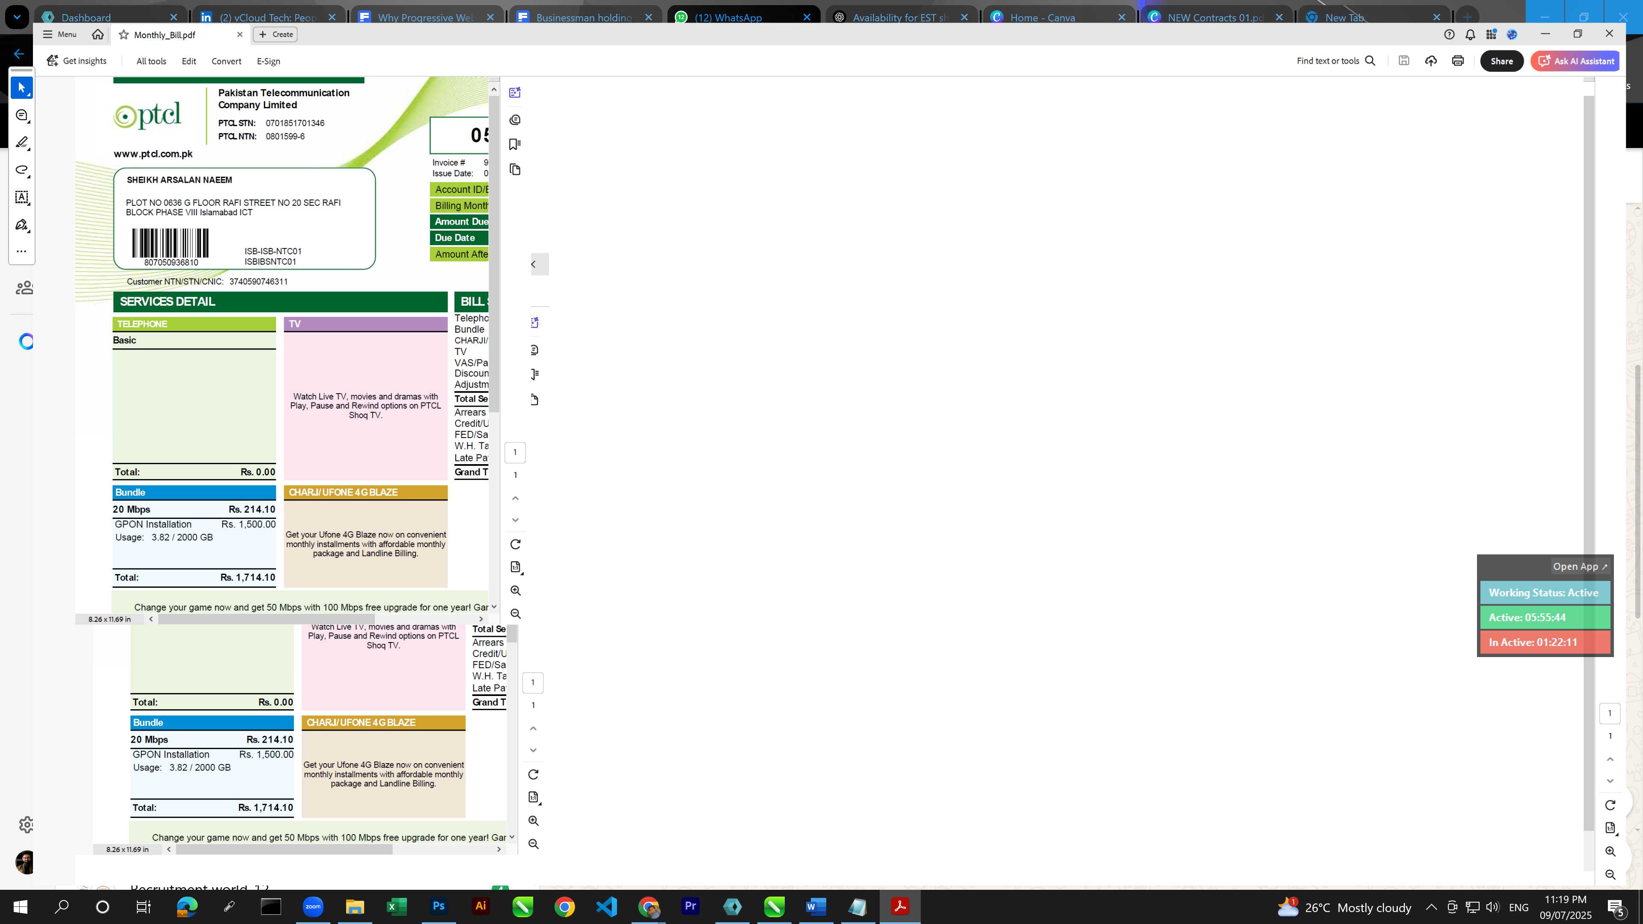Click the cloud upload icon
This screenshot has width=1643, height=924.
1431,61
